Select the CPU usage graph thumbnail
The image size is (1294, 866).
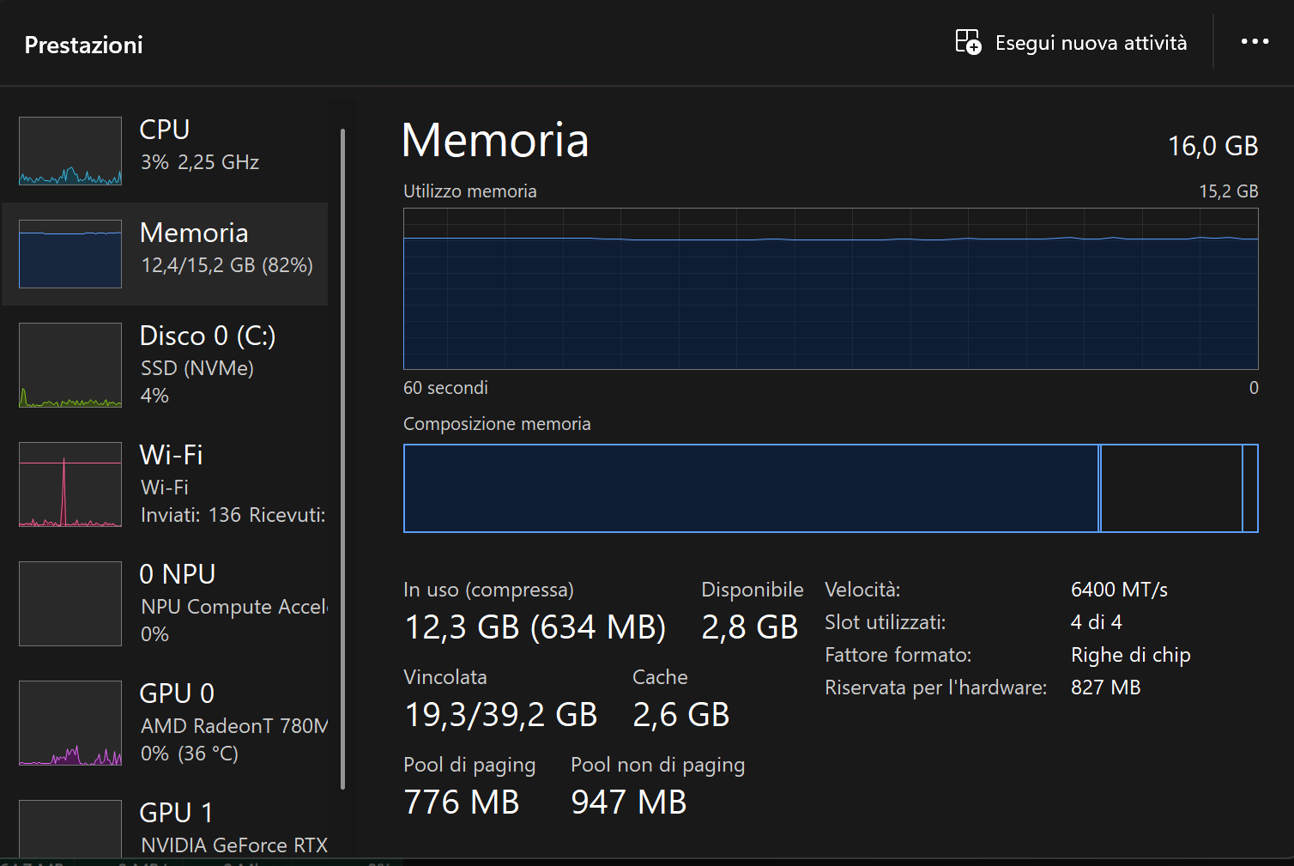click(x=70, y=151)
